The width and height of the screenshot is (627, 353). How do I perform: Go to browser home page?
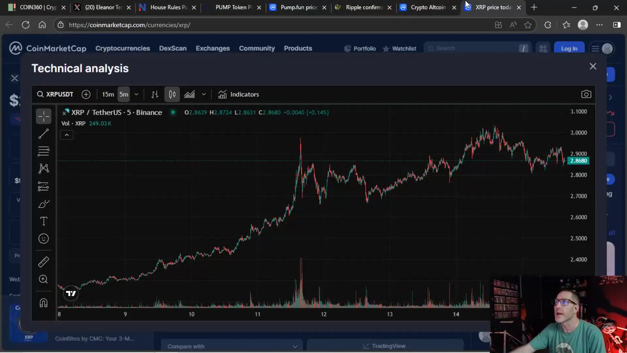click(x=42, y=25)
